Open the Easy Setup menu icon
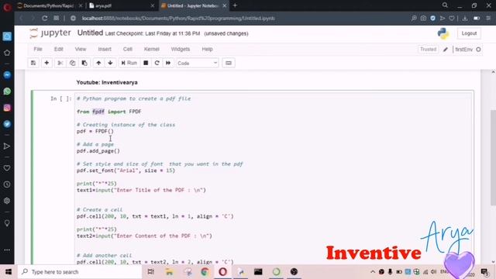This screenshot has height=279, width=496. click(488, 18)
